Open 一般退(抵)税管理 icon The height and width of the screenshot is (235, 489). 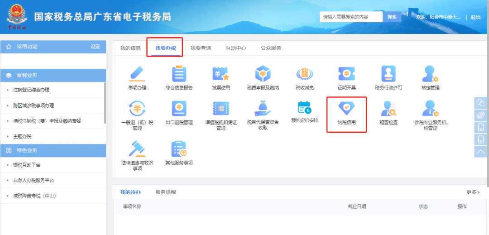point(137,109)
